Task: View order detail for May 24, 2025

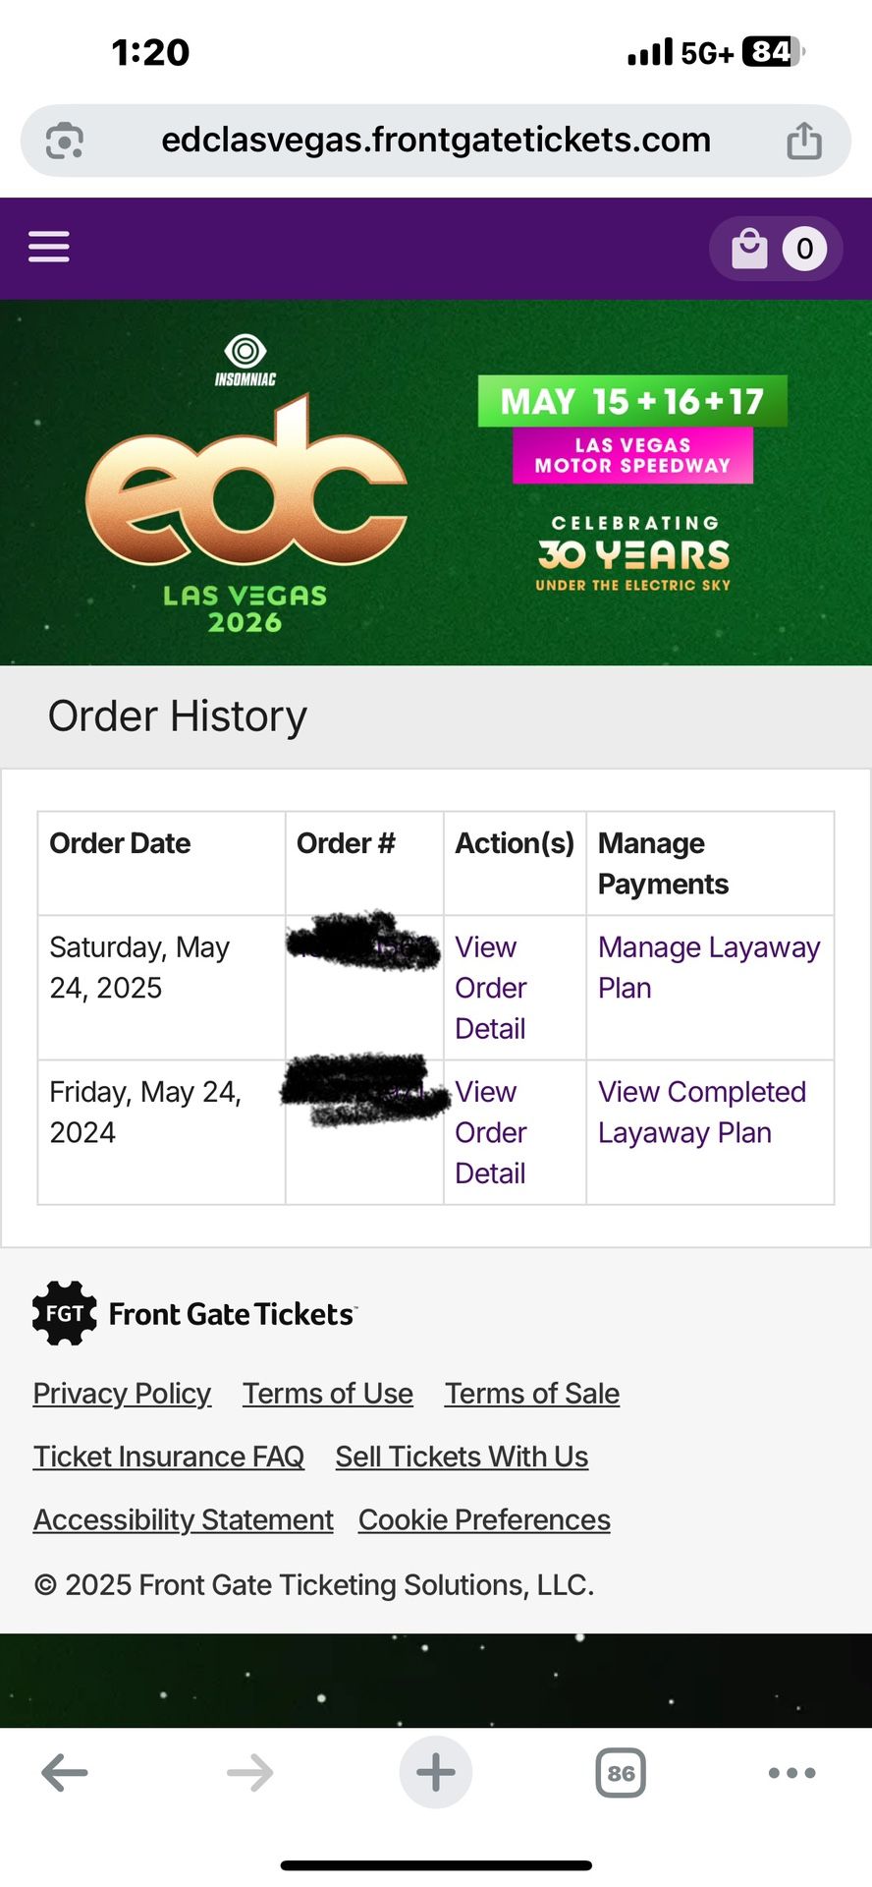Action: (x=491, y=988)
